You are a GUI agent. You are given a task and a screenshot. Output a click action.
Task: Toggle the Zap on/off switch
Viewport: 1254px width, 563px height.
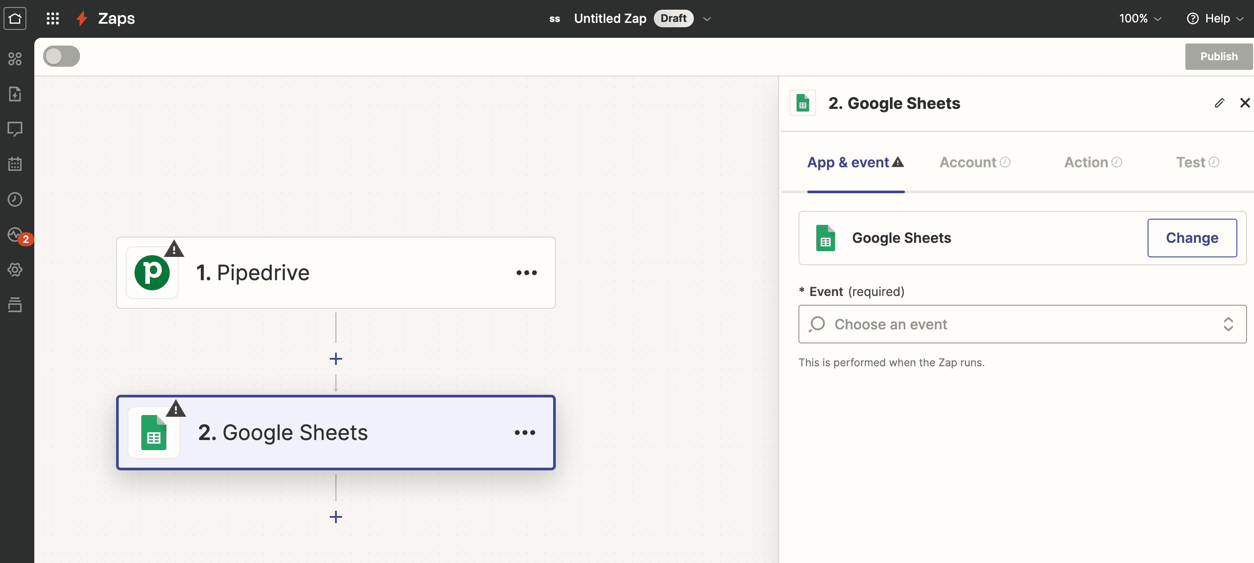coord(62,56)
